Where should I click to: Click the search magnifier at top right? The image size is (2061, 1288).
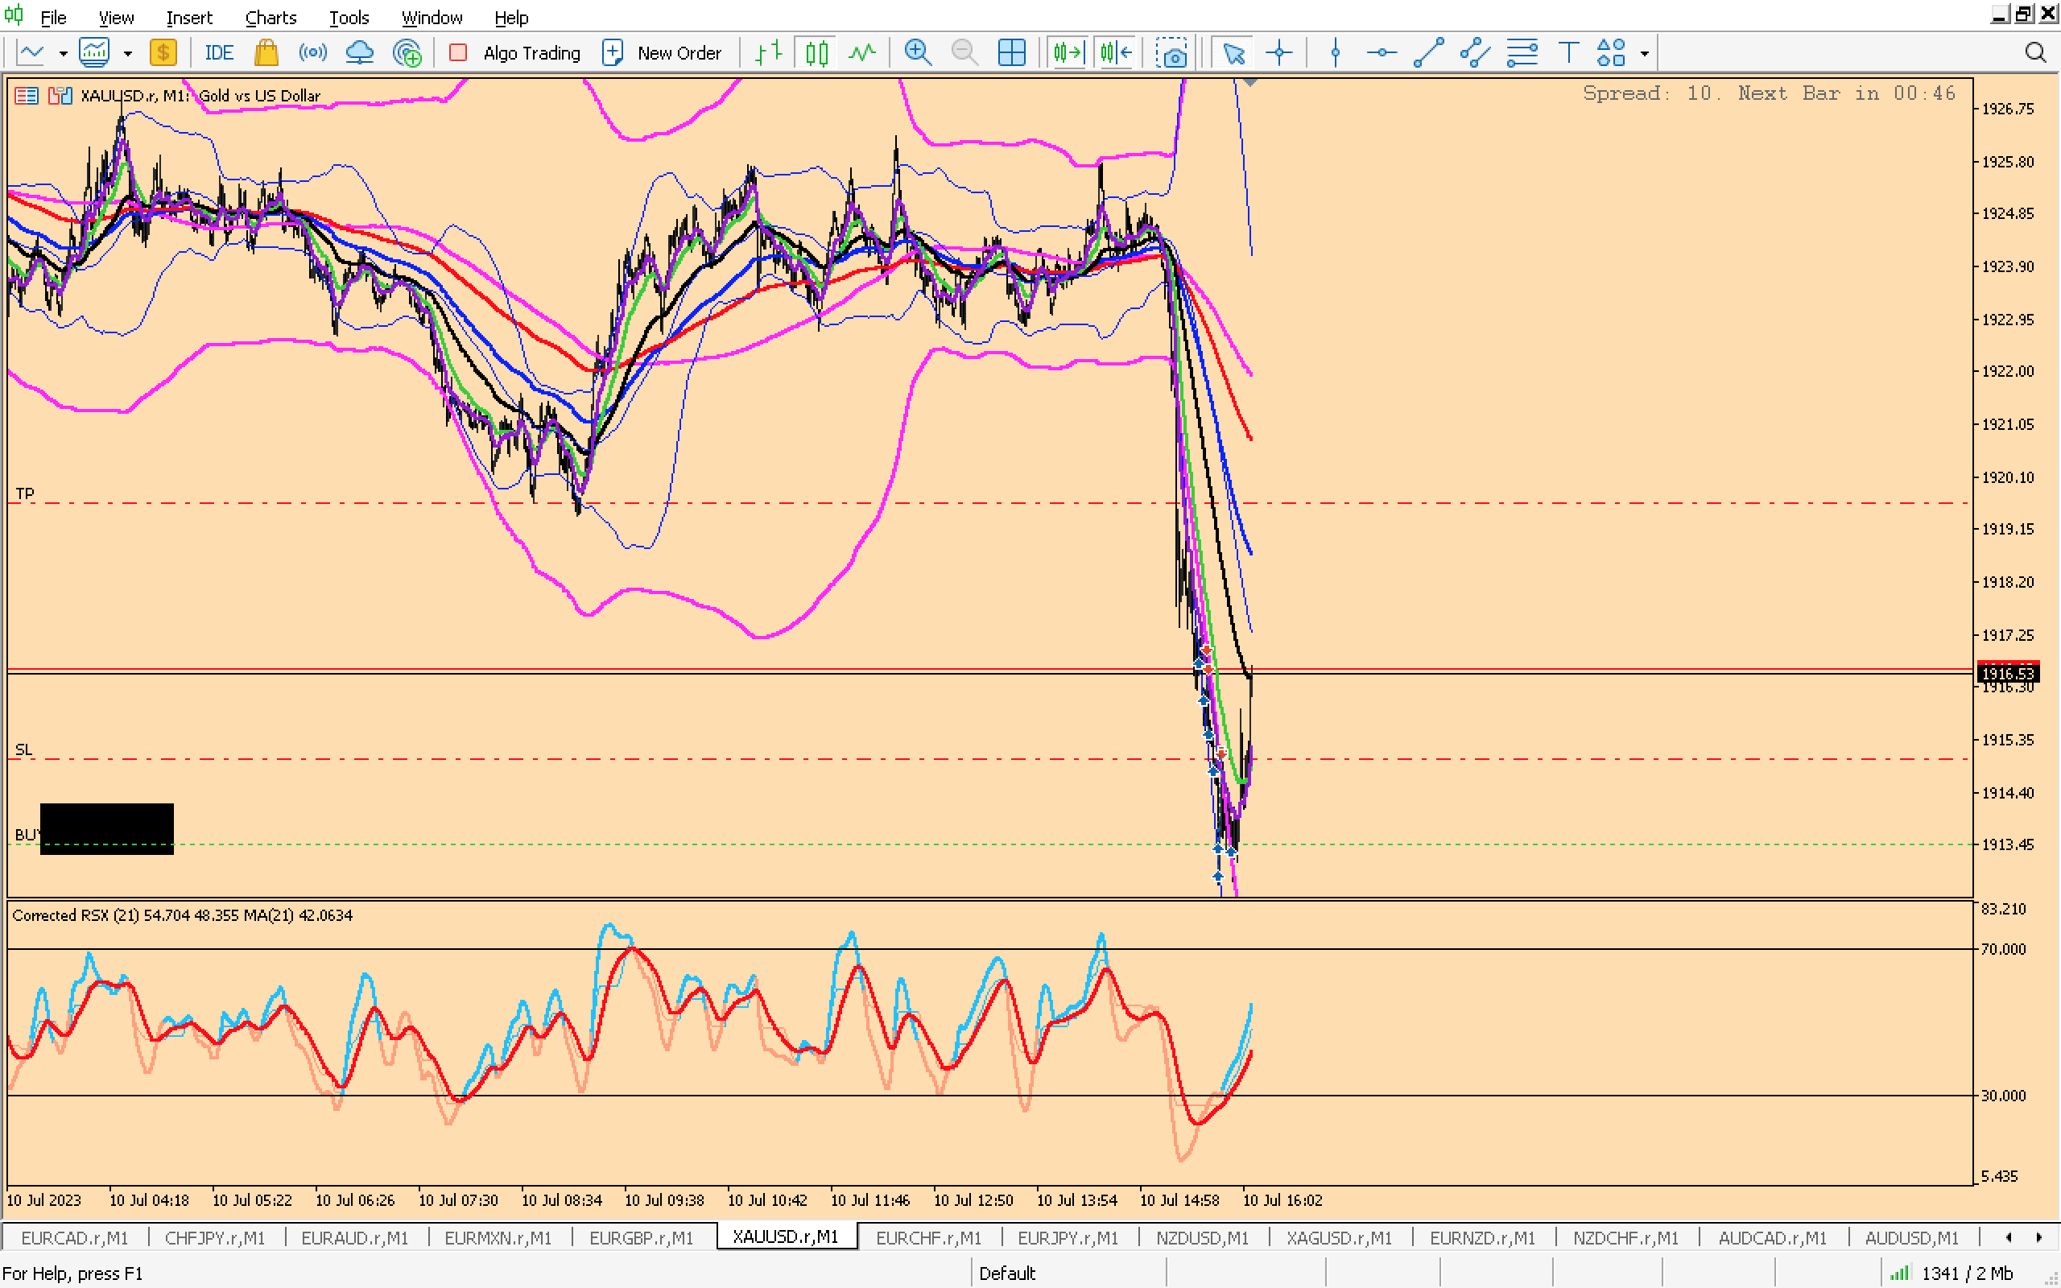tap(2034, 53)
